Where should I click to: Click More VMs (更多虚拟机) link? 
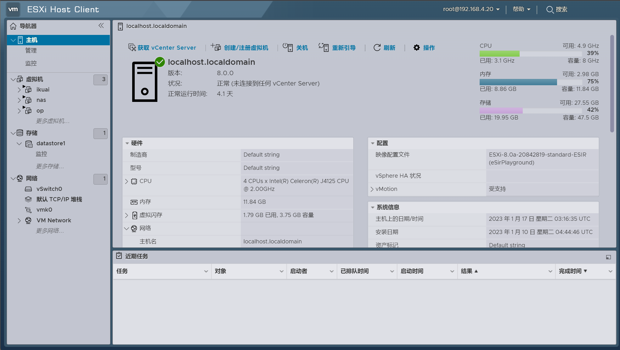[x=53, y=121]
